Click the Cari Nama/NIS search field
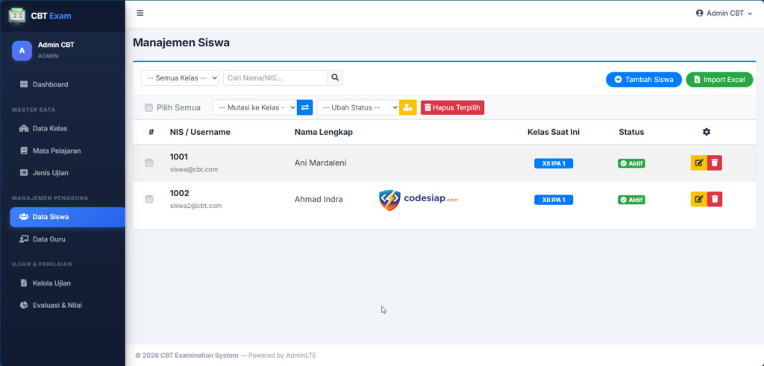The height and width of the screenshot is (366, 764). tap(275, 78)
